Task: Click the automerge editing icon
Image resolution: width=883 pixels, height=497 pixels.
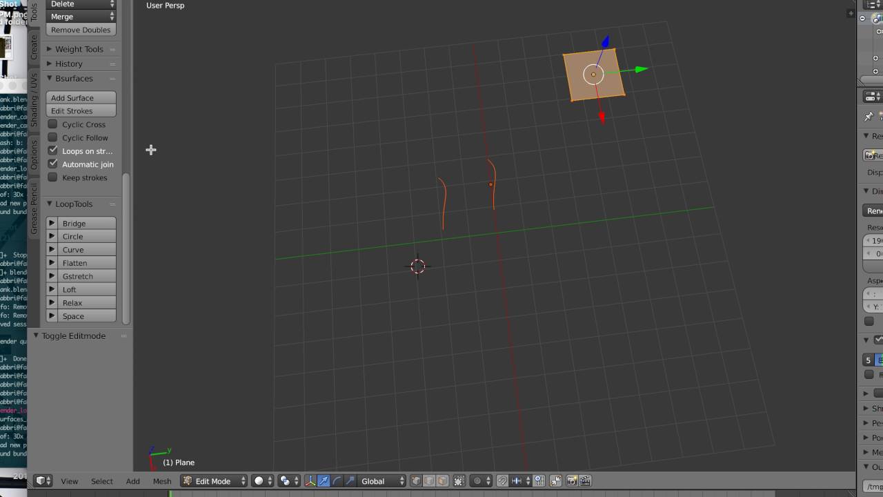Action: click(555, 481)
